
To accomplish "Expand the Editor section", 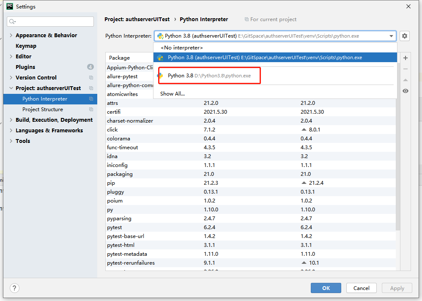I will pos(11,56).
